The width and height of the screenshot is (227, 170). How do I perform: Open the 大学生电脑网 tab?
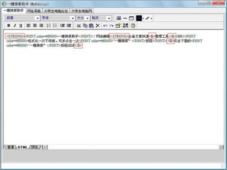(82, 11)
